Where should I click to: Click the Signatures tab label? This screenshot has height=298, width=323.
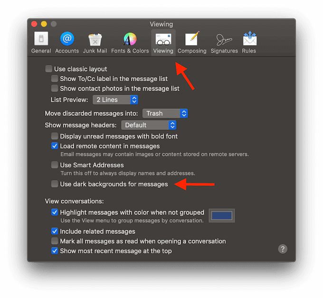tap(224, 51)
